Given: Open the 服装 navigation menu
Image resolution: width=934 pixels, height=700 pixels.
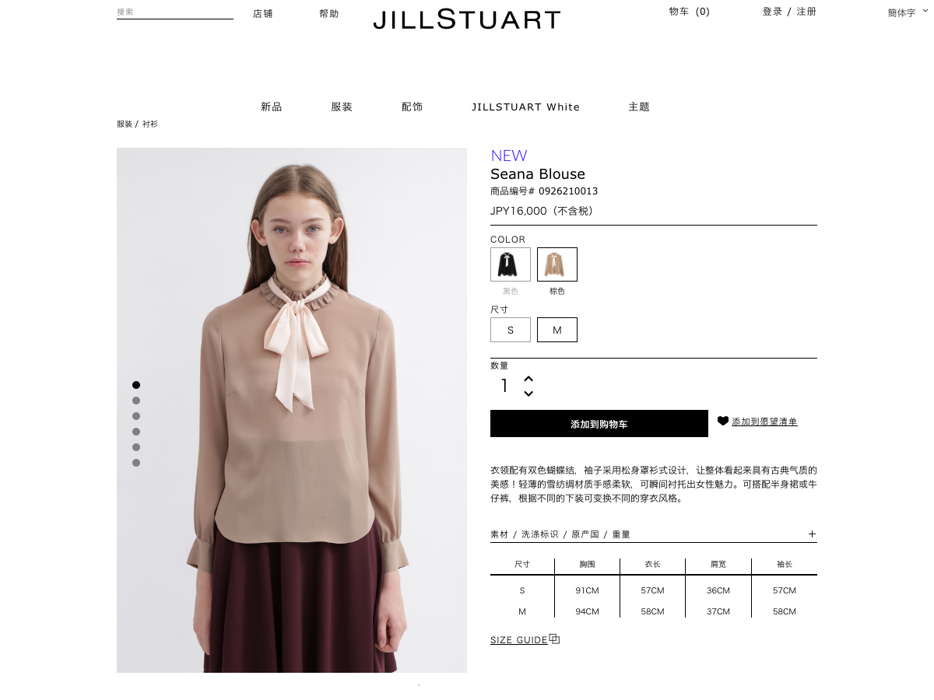Looking at the screenshot, I should pos(342,107).
